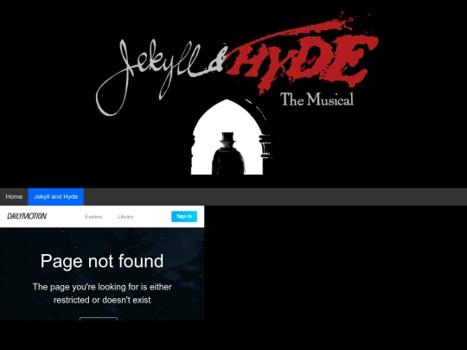Click the stone pillar beside the archway
The height and width of the screenshot is (350, 467).
(266, 146)
